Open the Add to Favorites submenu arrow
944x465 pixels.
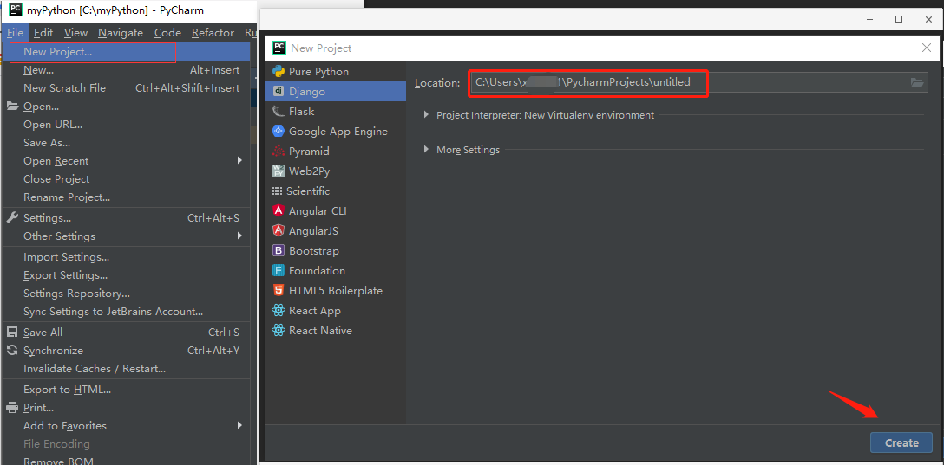[x=239, y=425]
